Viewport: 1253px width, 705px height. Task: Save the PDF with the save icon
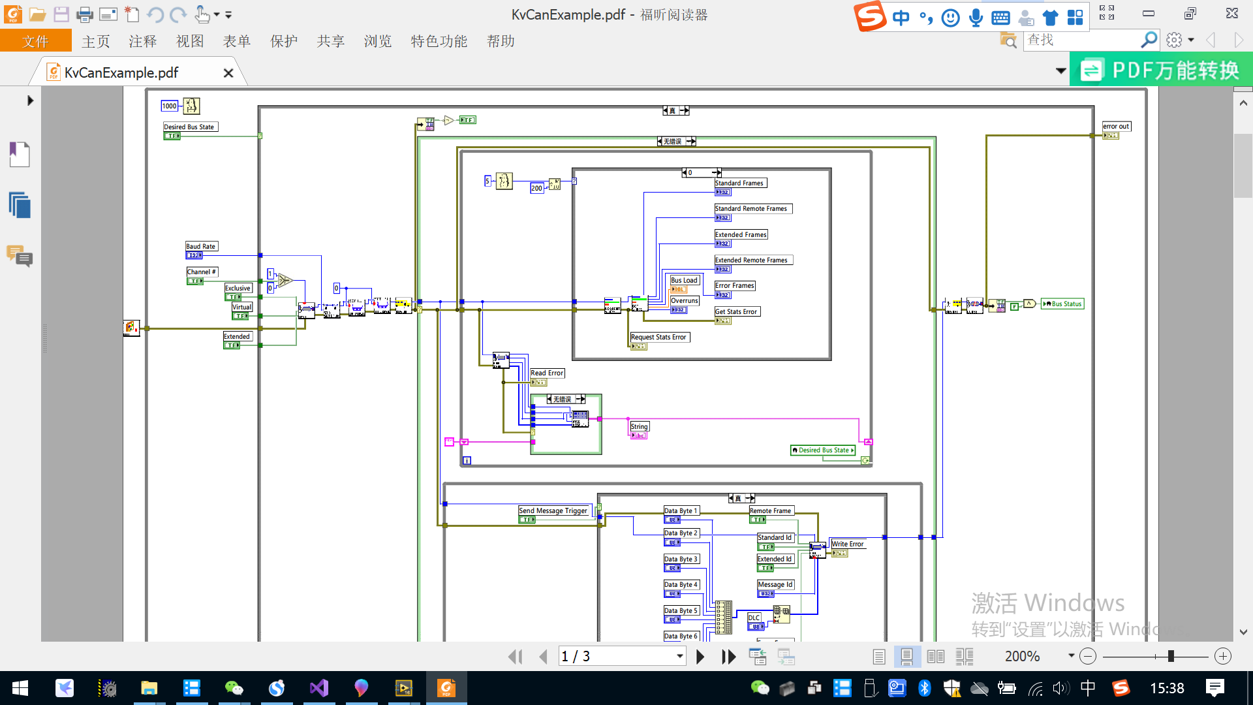tap(61, 14)
